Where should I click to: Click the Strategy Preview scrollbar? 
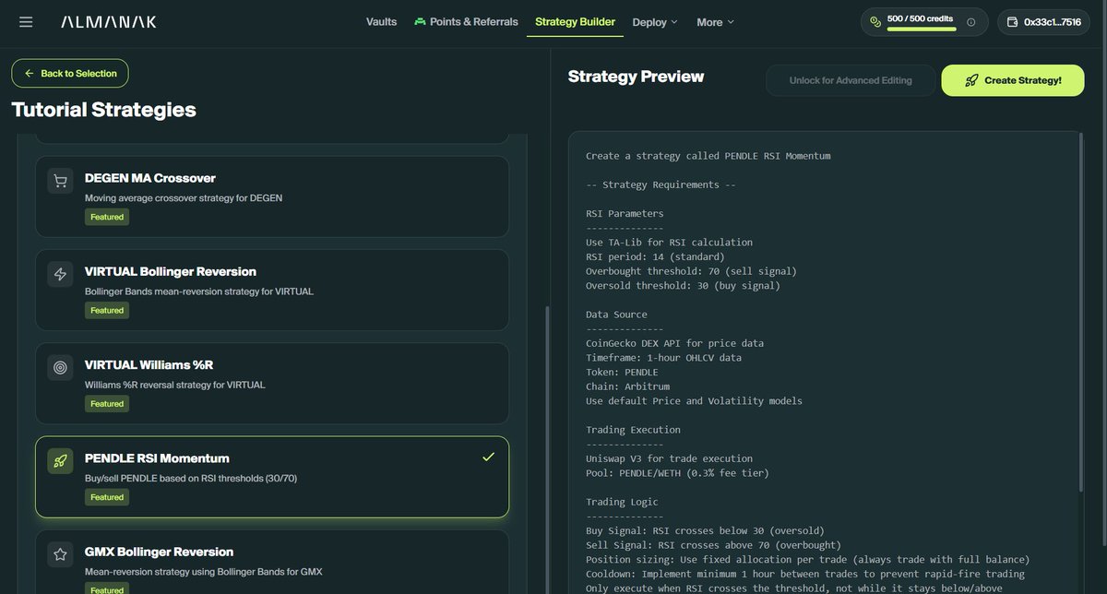pyautogui.click(x=1083, y=310)
